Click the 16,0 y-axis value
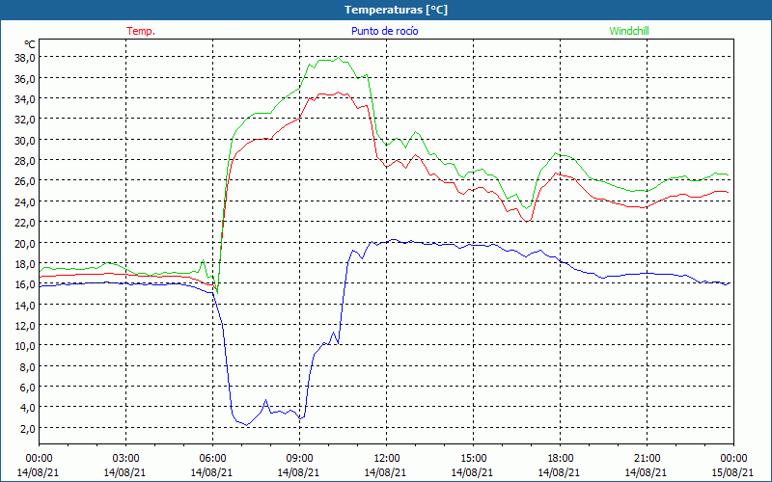The image size is (772, 482). (25, 283)
